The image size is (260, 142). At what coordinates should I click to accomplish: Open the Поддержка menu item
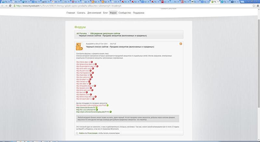(x=139, y=13)
